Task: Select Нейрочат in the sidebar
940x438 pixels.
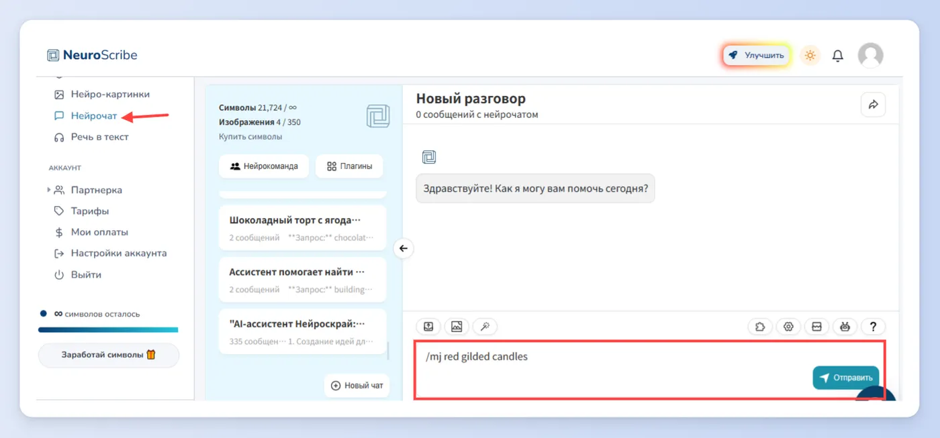Action: [x=85, y=116]
